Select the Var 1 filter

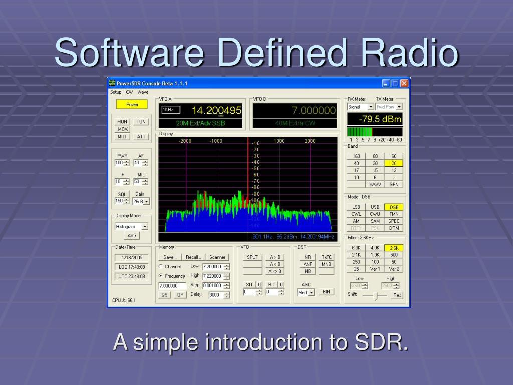(375, 269)
